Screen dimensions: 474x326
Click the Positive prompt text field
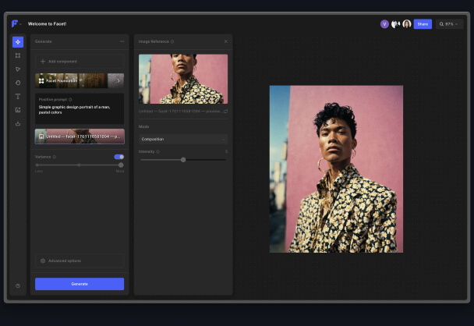click(x=79, y=110)
